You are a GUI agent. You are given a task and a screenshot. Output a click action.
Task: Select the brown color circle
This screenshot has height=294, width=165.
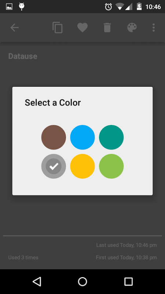coord(54,137)
